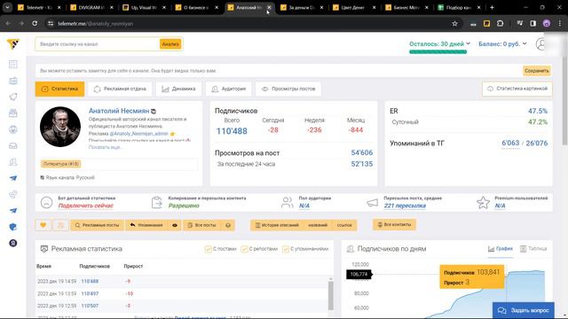The height and width of the screenshot is (319, 568).
Task: Click the ссылок history button
Action: pos(344,225)
